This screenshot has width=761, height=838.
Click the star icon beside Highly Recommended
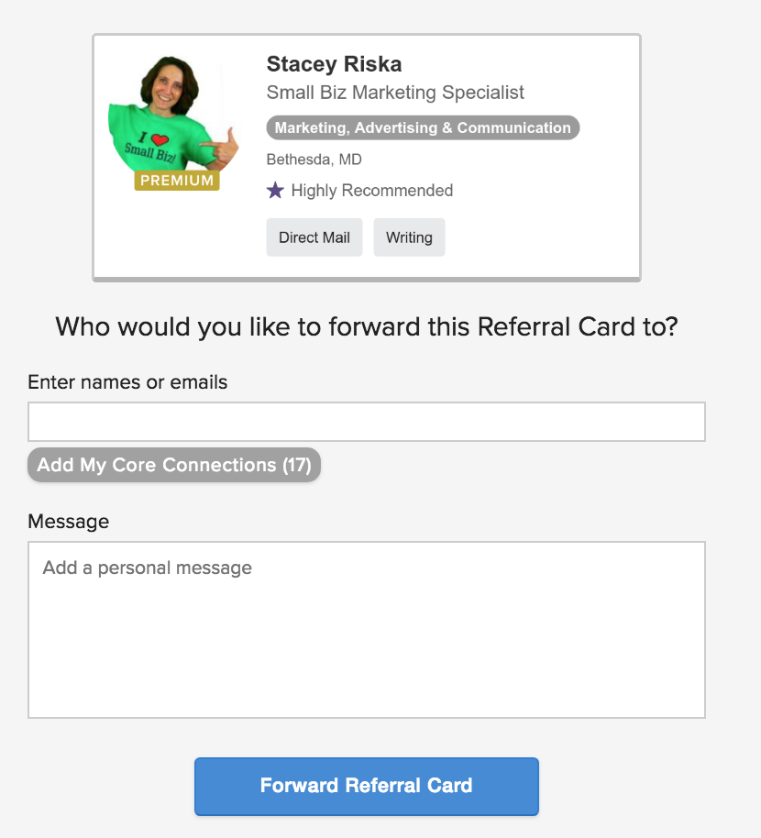[274, 190]
